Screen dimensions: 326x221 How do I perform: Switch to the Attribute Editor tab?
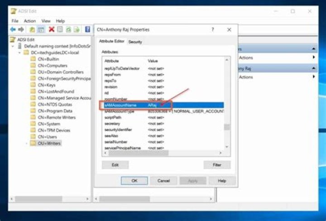pos(112,41)
